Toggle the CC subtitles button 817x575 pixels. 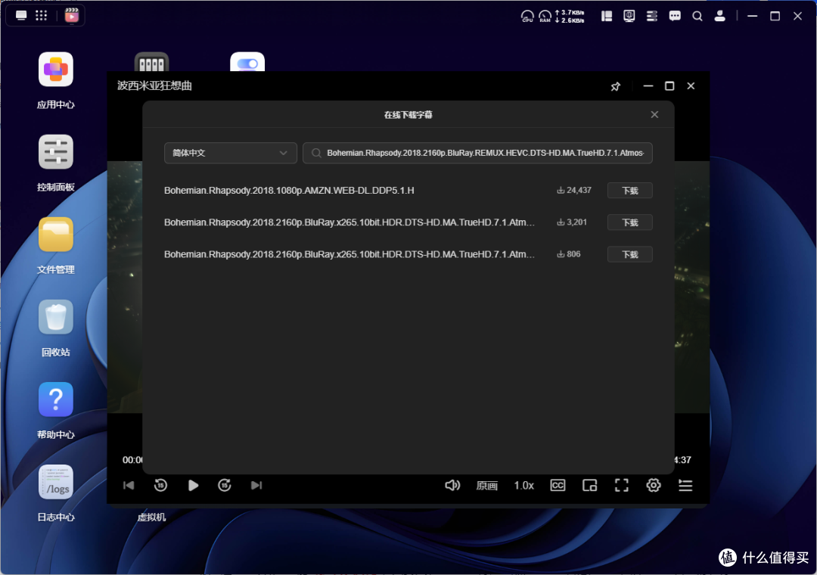point(558,485)
